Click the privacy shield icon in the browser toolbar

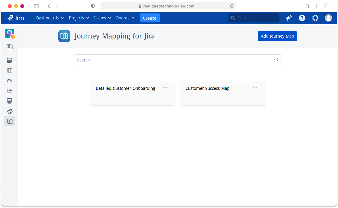[93, 6]
